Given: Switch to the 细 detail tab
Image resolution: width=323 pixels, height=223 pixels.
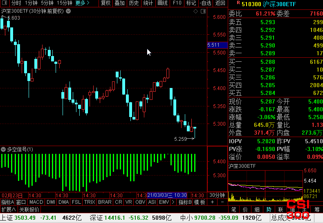Looking at the screenshot, I should 257,209.
